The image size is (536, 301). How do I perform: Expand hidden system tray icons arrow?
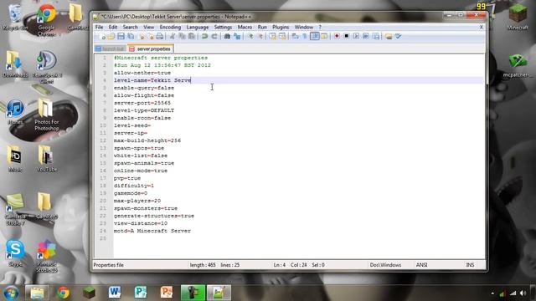tap(492, 293)
